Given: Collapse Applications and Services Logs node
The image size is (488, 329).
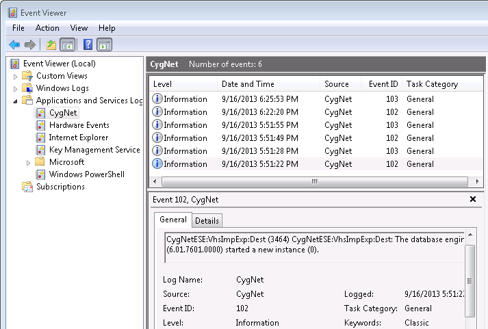Looking at the screenshot, I should [15, 101].
